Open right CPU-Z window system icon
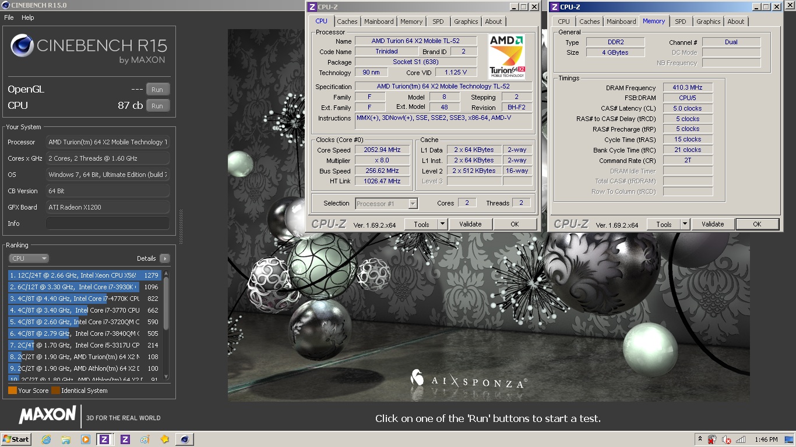796x447 pixels. [555, 7]
